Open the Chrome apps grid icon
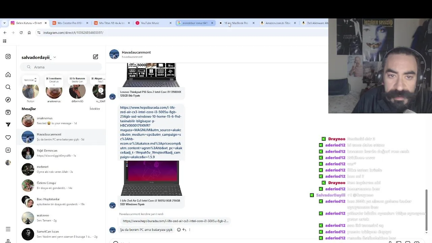This screenshot has width=432, height=243. tap(4, 41)
